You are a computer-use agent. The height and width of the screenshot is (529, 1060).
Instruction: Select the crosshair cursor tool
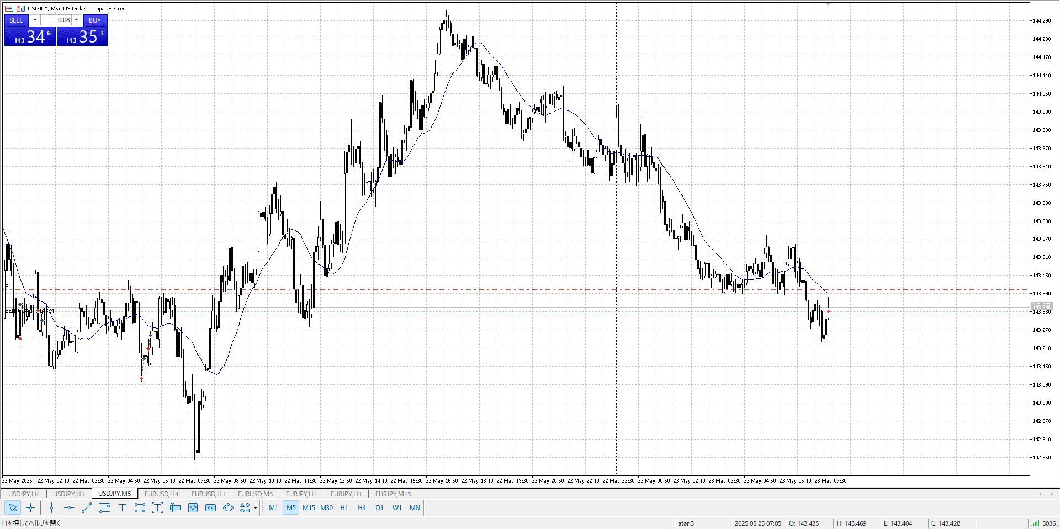(31, 508)
